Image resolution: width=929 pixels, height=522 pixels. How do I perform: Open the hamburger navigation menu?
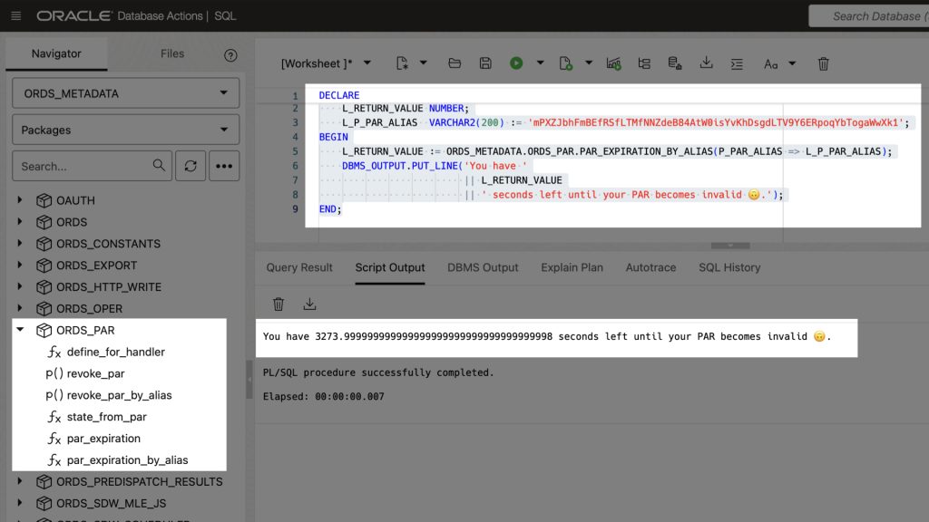pos(16,16)
